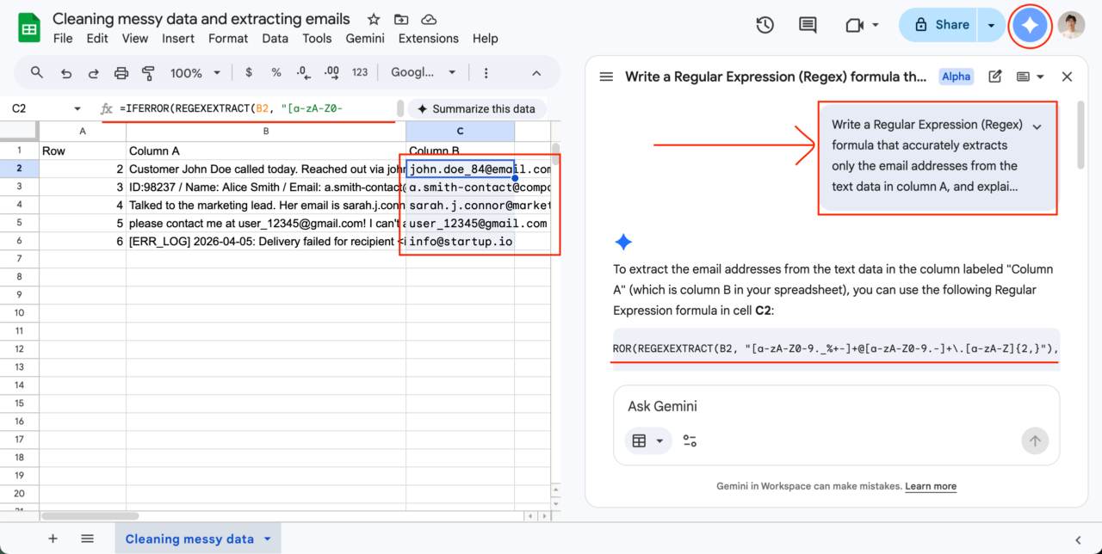Open the comments panel
The image size is (1102, 554).
pyautogui.click(x=808, y=26)
